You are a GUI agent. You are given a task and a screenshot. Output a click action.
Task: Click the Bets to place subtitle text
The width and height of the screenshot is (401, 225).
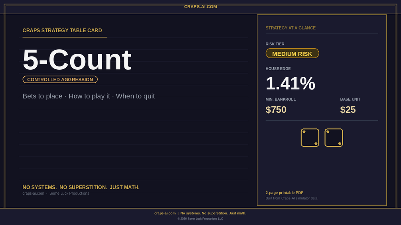pyautogui.click(x=42, y=96)
